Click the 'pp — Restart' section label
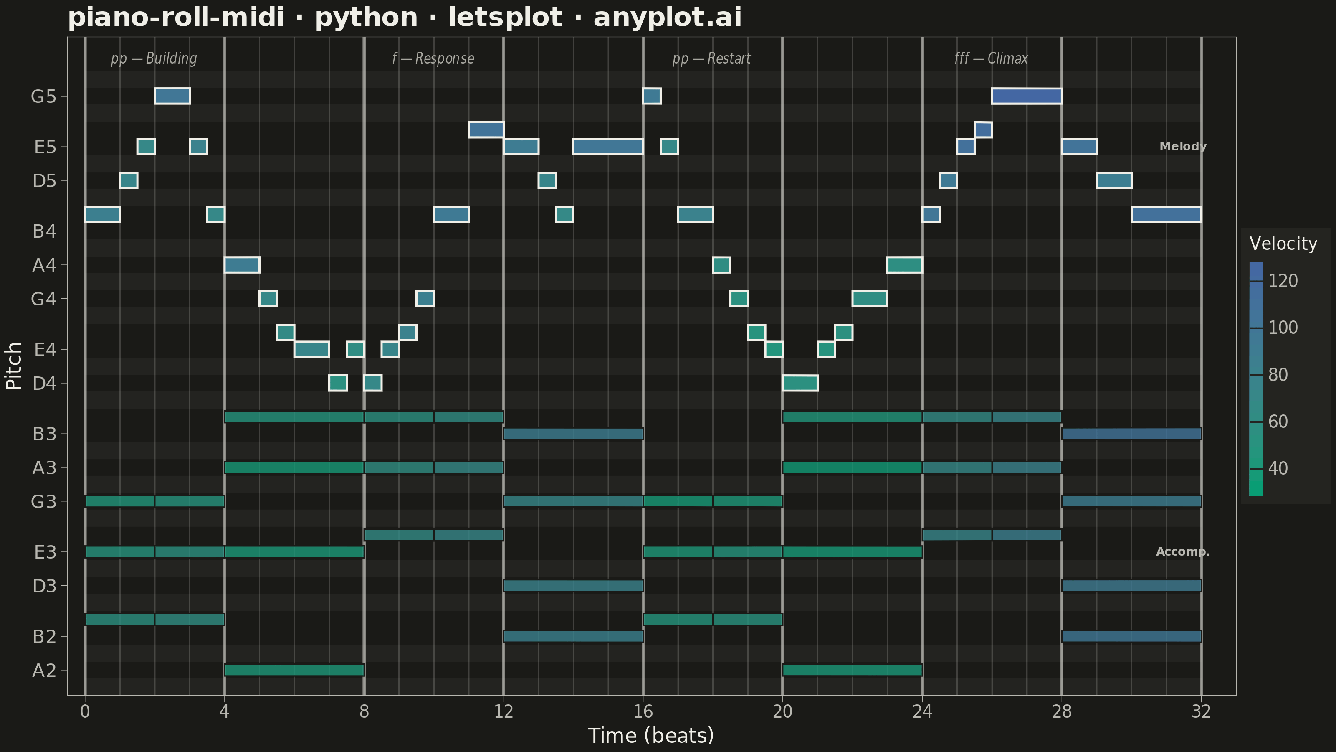 coord(711,58)
